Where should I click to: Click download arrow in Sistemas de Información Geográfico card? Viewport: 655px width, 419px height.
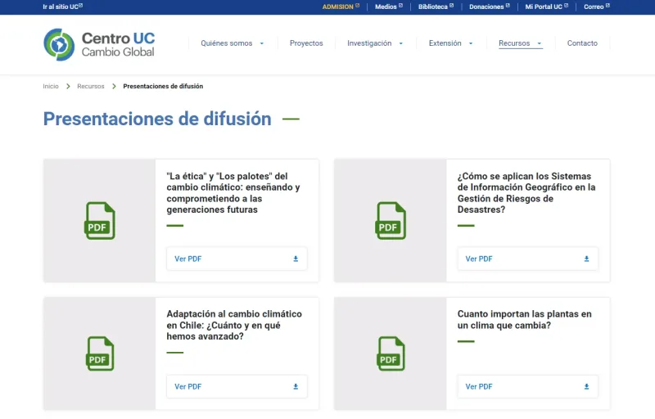click(x=586, y=259)
